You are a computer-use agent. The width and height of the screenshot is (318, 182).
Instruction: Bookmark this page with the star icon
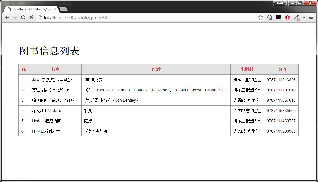[x=261, y=17]
